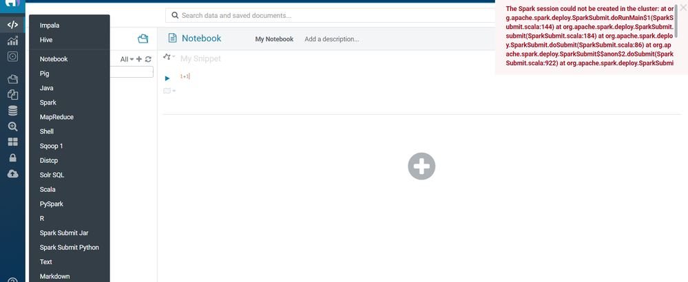Refresh the assist panel list
The width and height of the screenshot is (688, 282).
[x=148, y=59]
